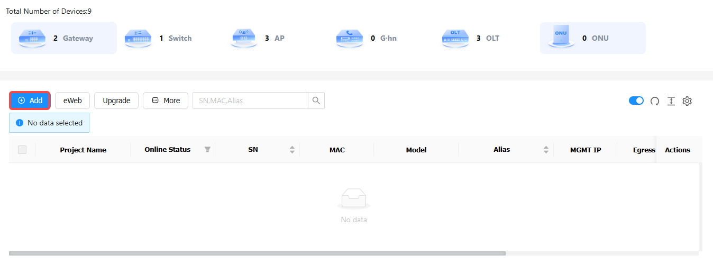Open the More actions menu
Viewport: 713px width, 264px height.
pyautogui.click(x=166, y=101)
